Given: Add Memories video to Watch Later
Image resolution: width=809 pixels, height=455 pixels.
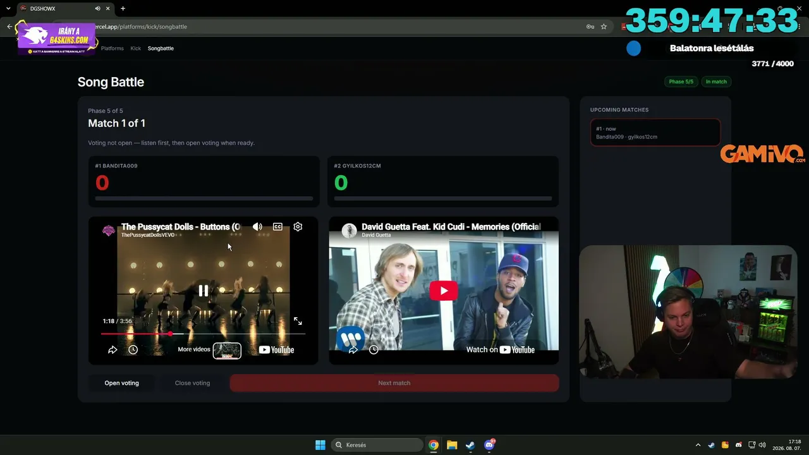Looking at the screenshot, I should click(x=374, y=349).
